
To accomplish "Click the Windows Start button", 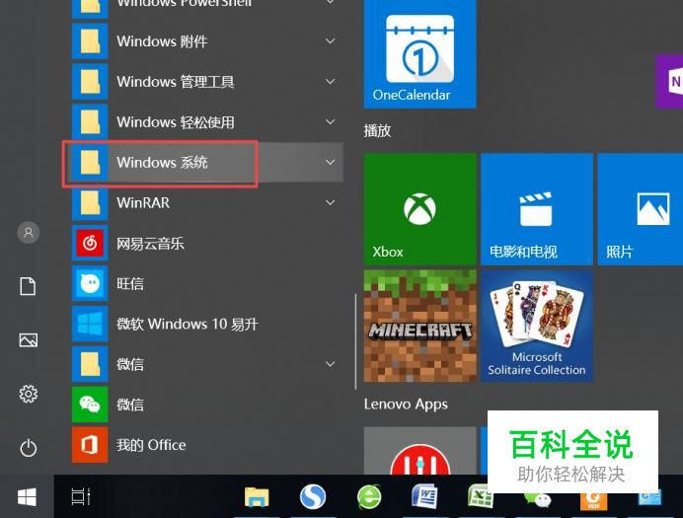I will tap(27, 496).
